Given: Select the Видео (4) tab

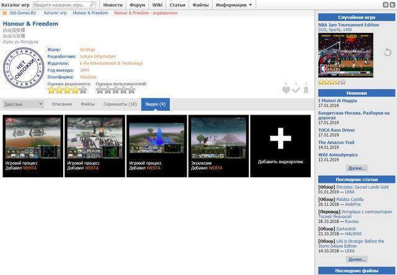Looking at the screenshot, I should pyautogui.click(x=156, y=104).
